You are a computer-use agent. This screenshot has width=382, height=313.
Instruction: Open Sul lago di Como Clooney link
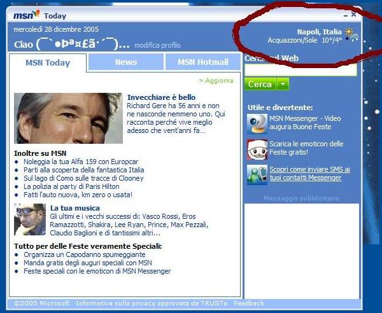pos(83,178)
